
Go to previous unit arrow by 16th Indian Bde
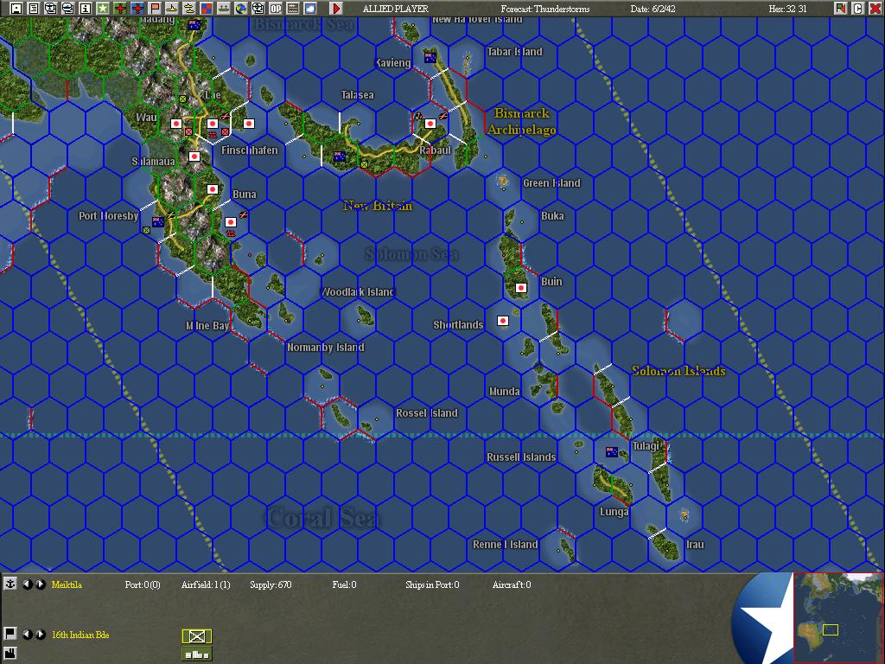point(27,634)
